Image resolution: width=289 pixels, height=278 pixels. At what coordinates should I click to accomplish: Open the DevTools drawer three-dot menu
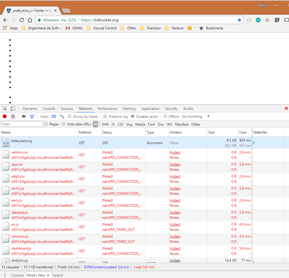click(5, 275)
